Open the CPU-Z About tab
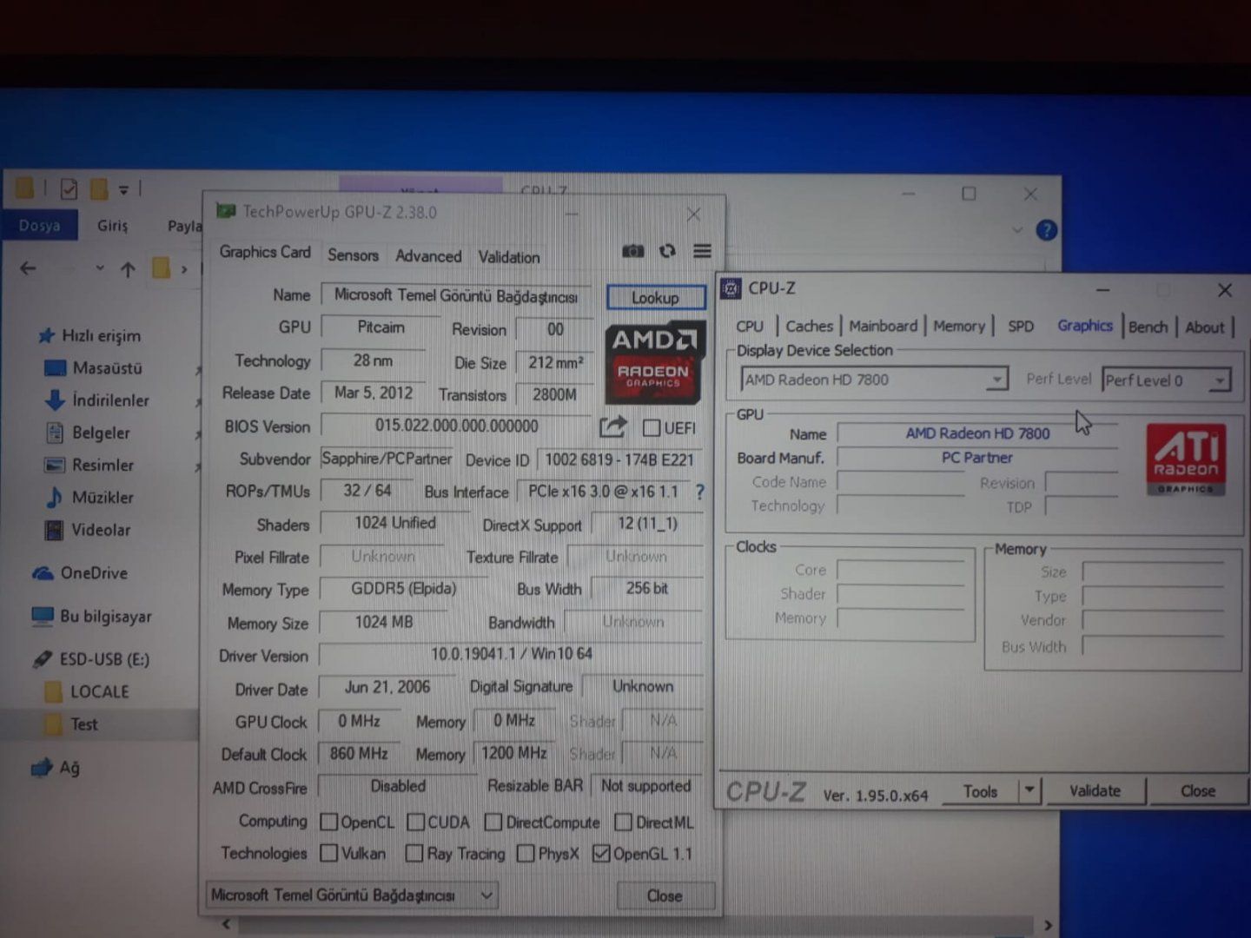 pos(1204,327)
